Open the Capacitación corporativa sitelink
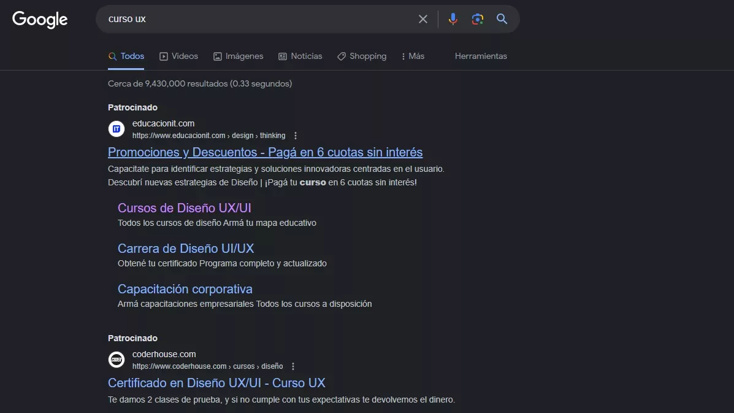 [x=185, y=288]
